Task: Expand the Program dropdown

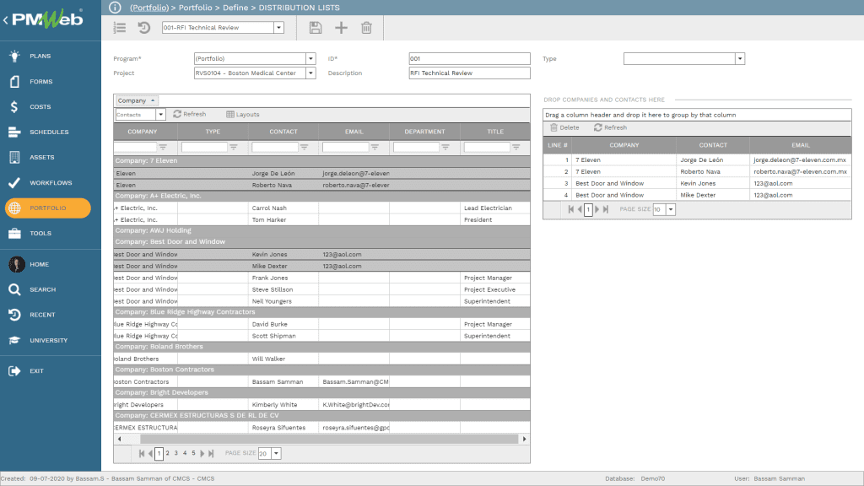Action: (x=310, y=58)
